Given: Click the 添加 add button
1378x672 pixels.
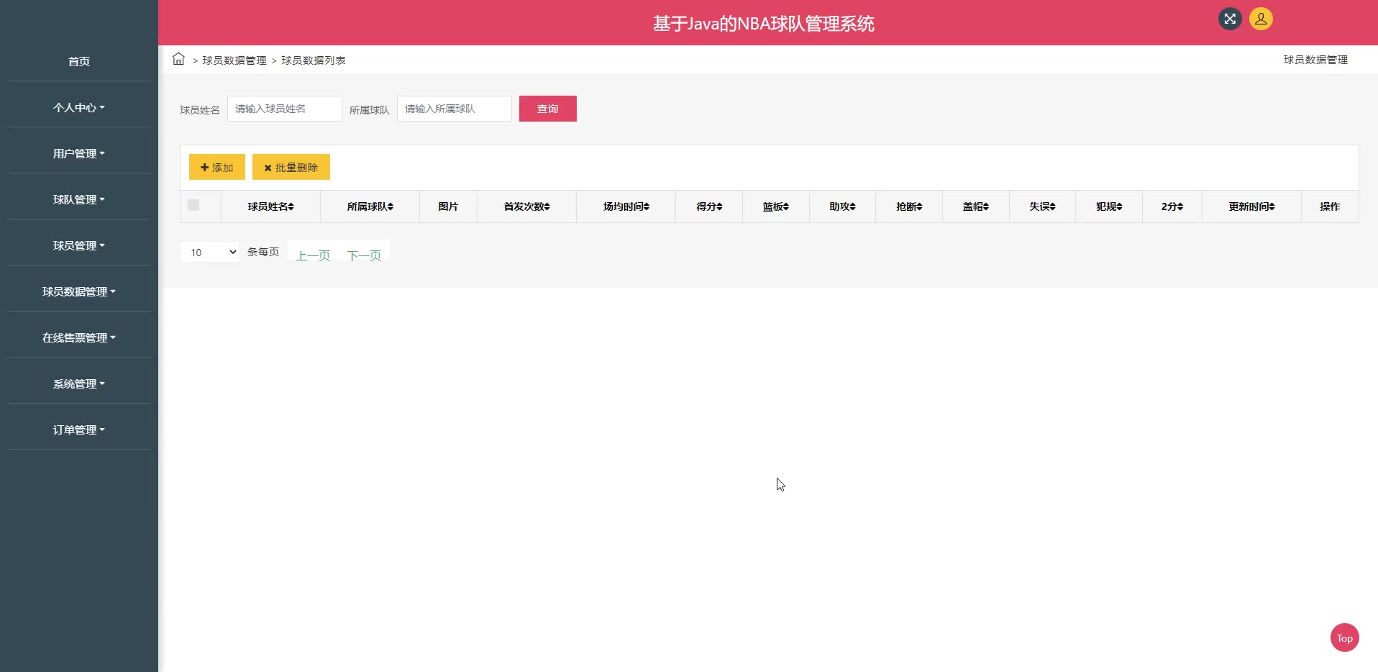Looking at the screenshot, I should pos(217,167).
